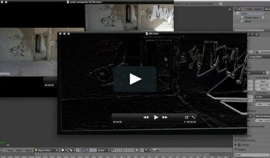Open the Image Editor display dropdown

[259, 57]
